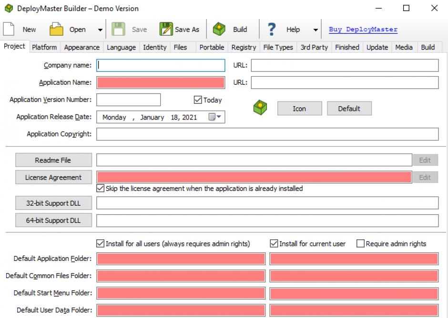Click the Open folder icon
Image resolution: width=448 pixels, height=318 pixels.
[56, 29]
